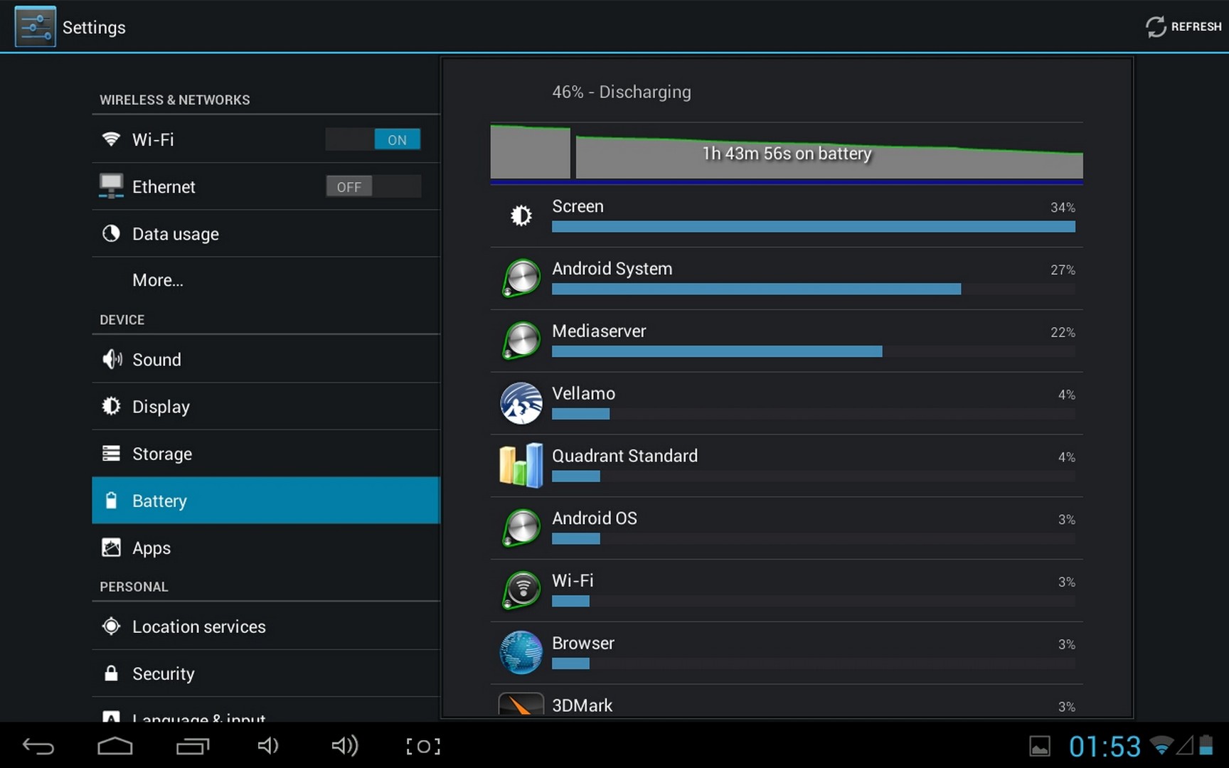Tap the Data usage pie icon

click(x=111, y=233)
